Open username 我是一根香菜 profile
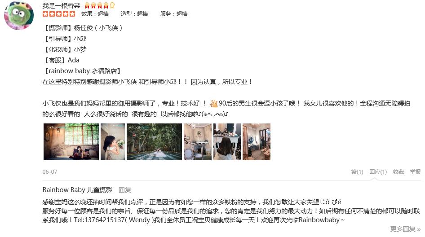425x237 pixels. click(61, 6)
